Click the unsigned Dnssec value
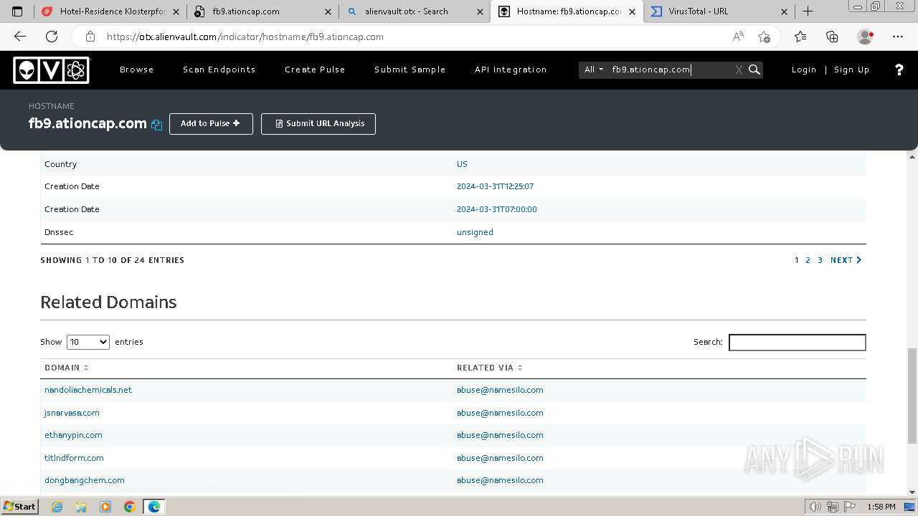The image size is (918, 516). (475, 232)
